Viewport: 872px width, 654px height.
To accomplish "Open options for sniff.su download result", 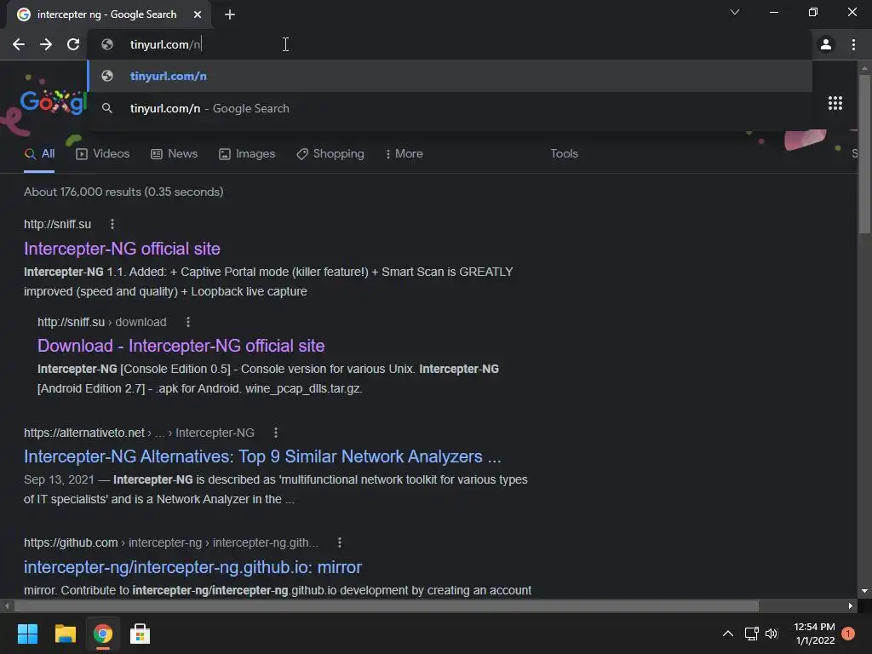I will pyautogui.click(x=188, y=322).
